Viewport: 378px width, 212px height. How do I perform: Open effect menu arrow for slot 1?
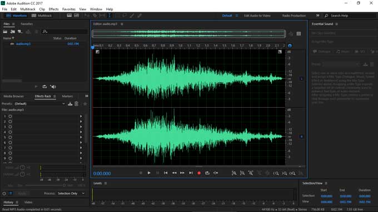pos(81,116)
